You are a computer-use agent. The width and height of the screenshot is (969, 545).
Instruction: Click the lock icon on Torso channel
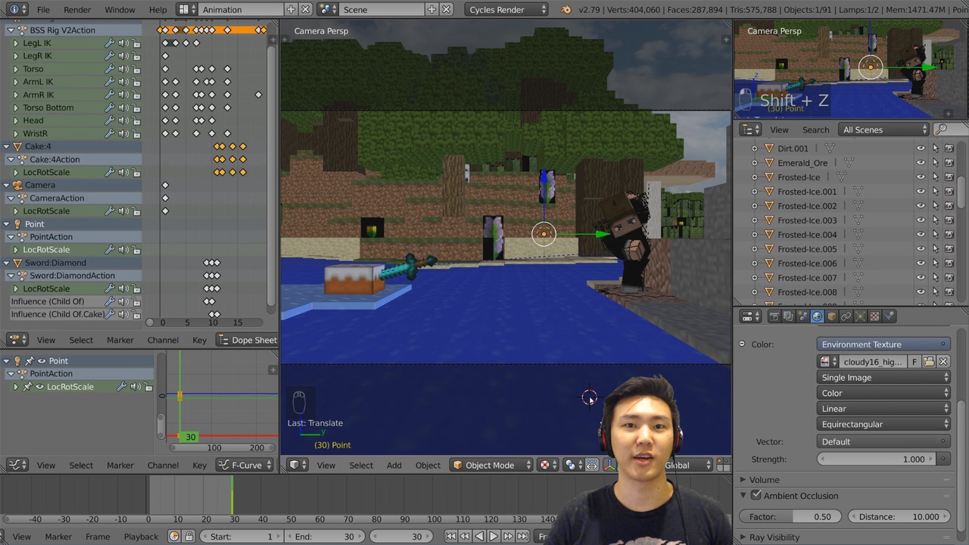pyautogui.click(x=136, y=69)
